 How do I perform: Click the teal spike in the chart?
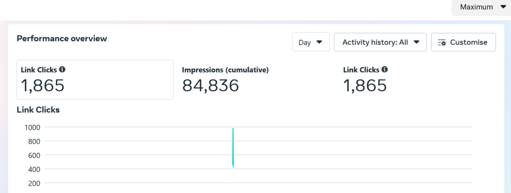click(x=233, y=148)
